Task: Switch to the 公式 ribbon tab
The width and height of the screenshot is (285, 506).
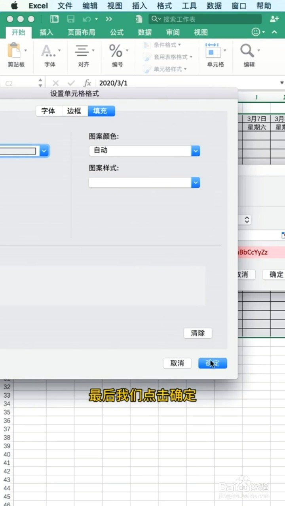Action: click(x=117, y=32)
